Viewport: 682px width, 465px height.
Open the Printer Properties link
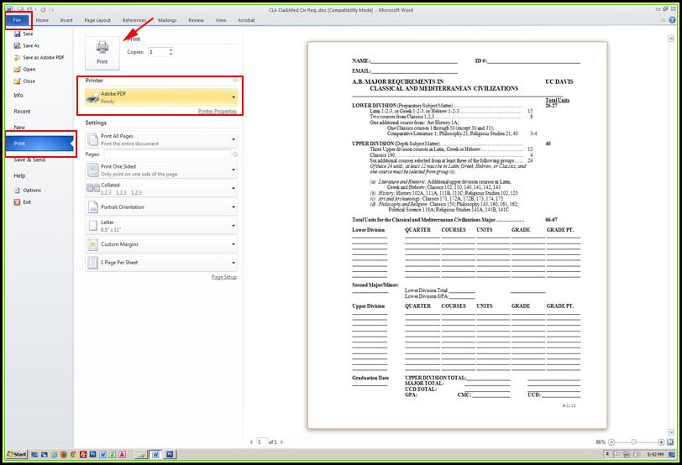(x=218, y=111)
